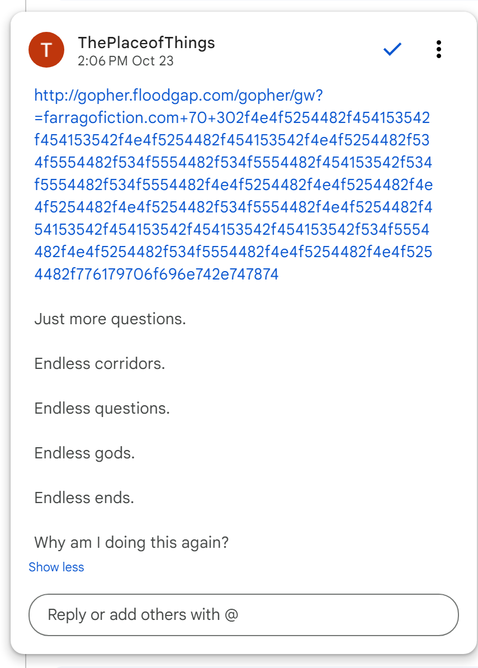Open the three-dot more options menu
Viewport: 478px width, 668px height.
pyautogui.click(x=439, y=50)
